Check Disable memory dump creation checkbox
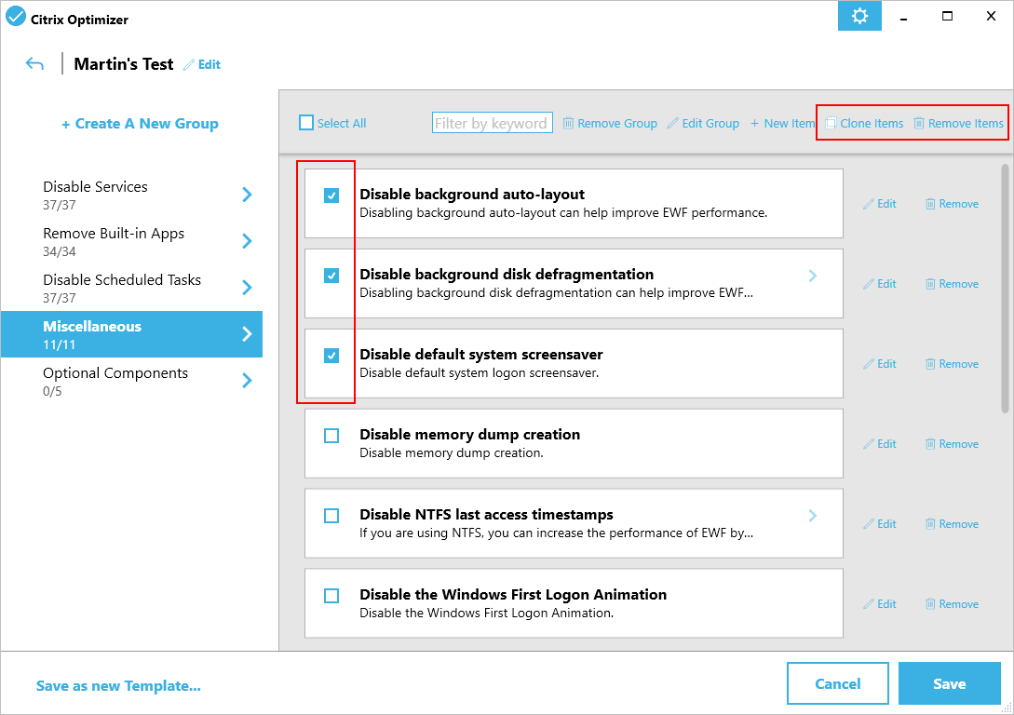Image resolution: width=1014 pixels, height=715 pixels. [x=331, y=436]
